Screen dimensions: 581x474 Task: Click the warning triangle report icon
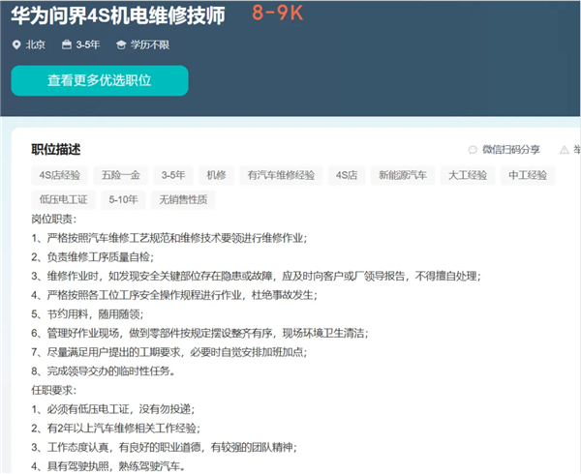click(x=564, y=150)
